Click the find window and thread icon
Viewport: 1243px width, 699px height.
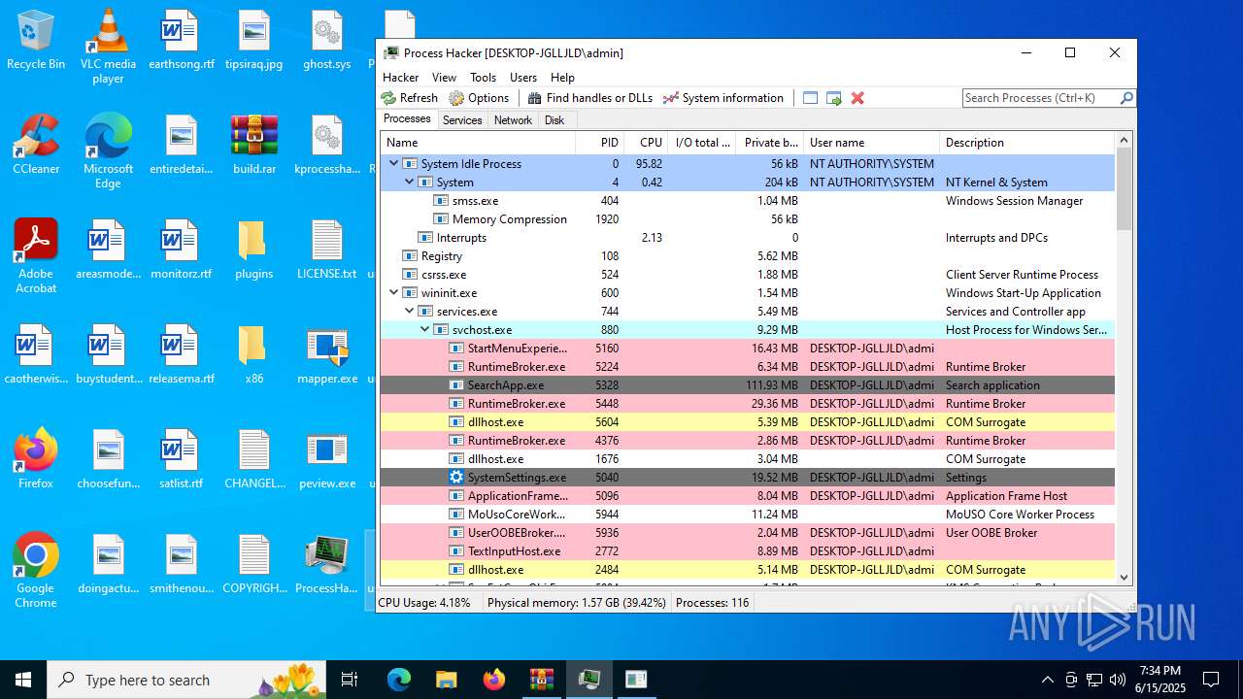(x=833, y=98)
